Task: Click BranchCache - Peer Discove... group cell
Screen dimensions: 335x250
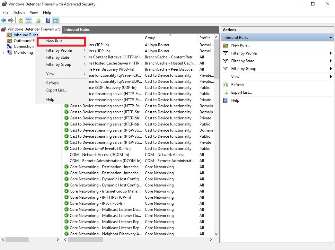Action: coord(170,69)
